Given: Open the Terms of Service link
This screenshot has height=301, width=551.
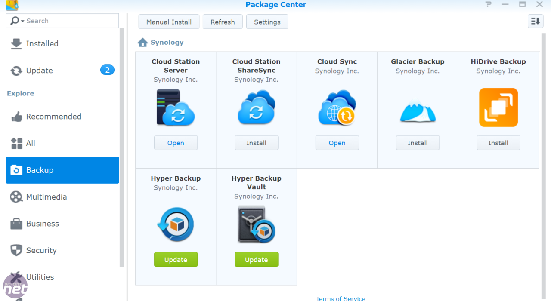Looking at the screenshot, I should [341, 298].
